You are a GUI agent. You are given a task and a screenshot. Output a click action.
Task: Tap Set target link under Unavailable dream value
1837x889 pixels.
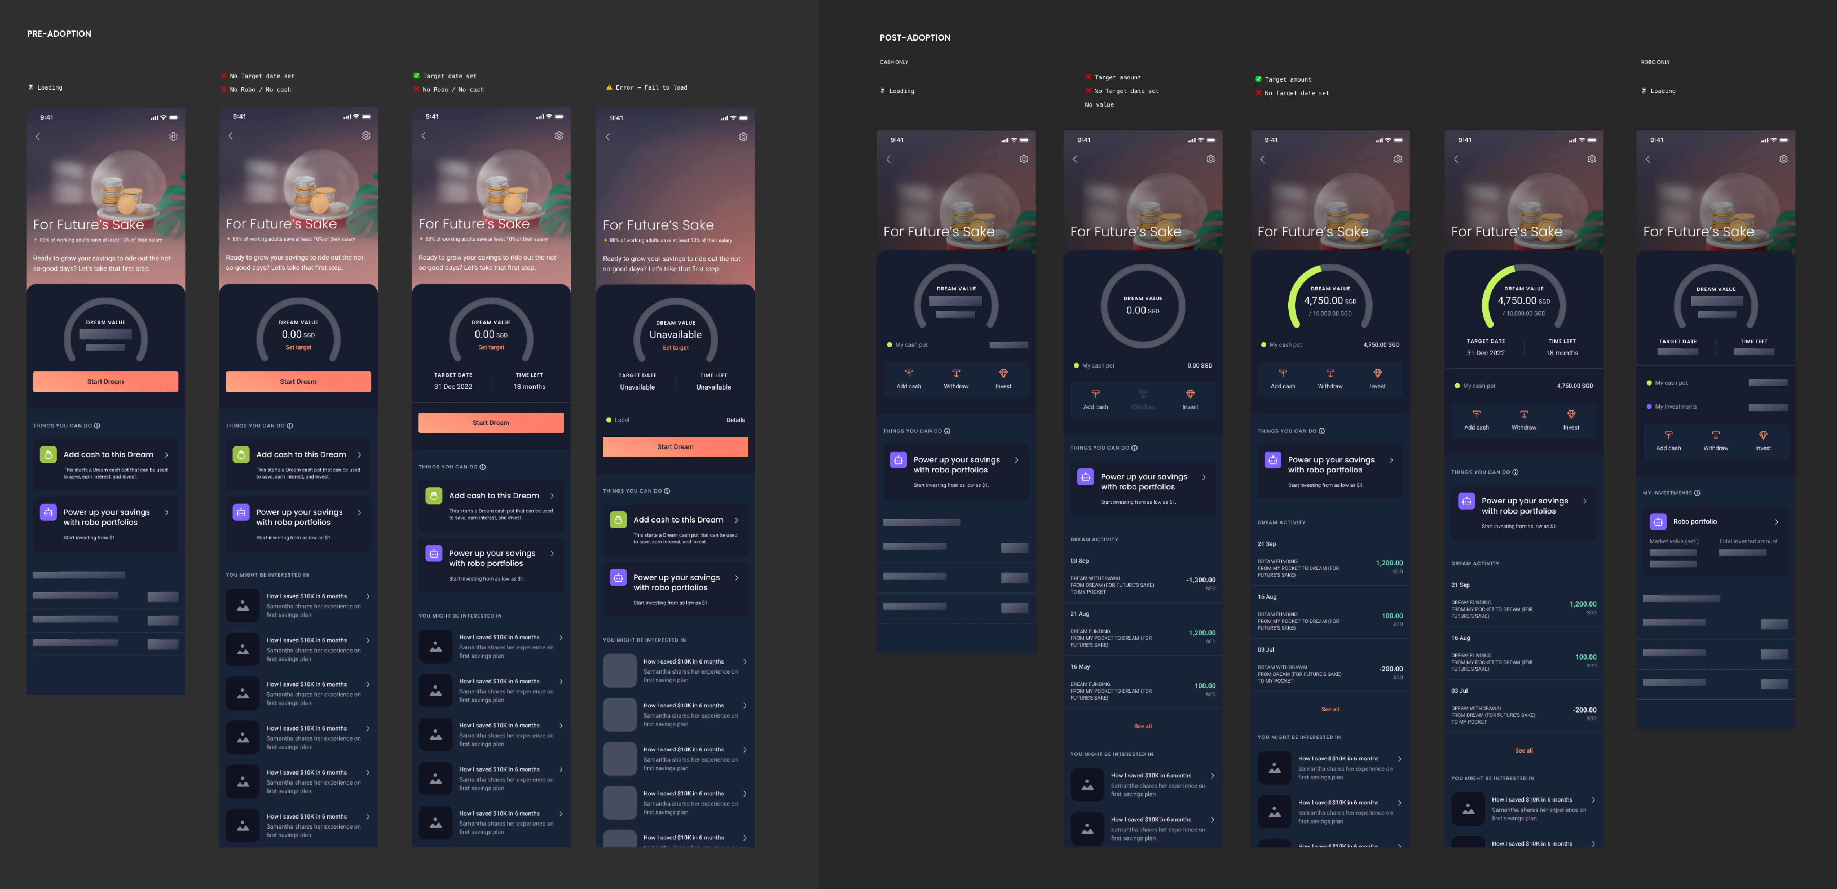coord(675,348)
